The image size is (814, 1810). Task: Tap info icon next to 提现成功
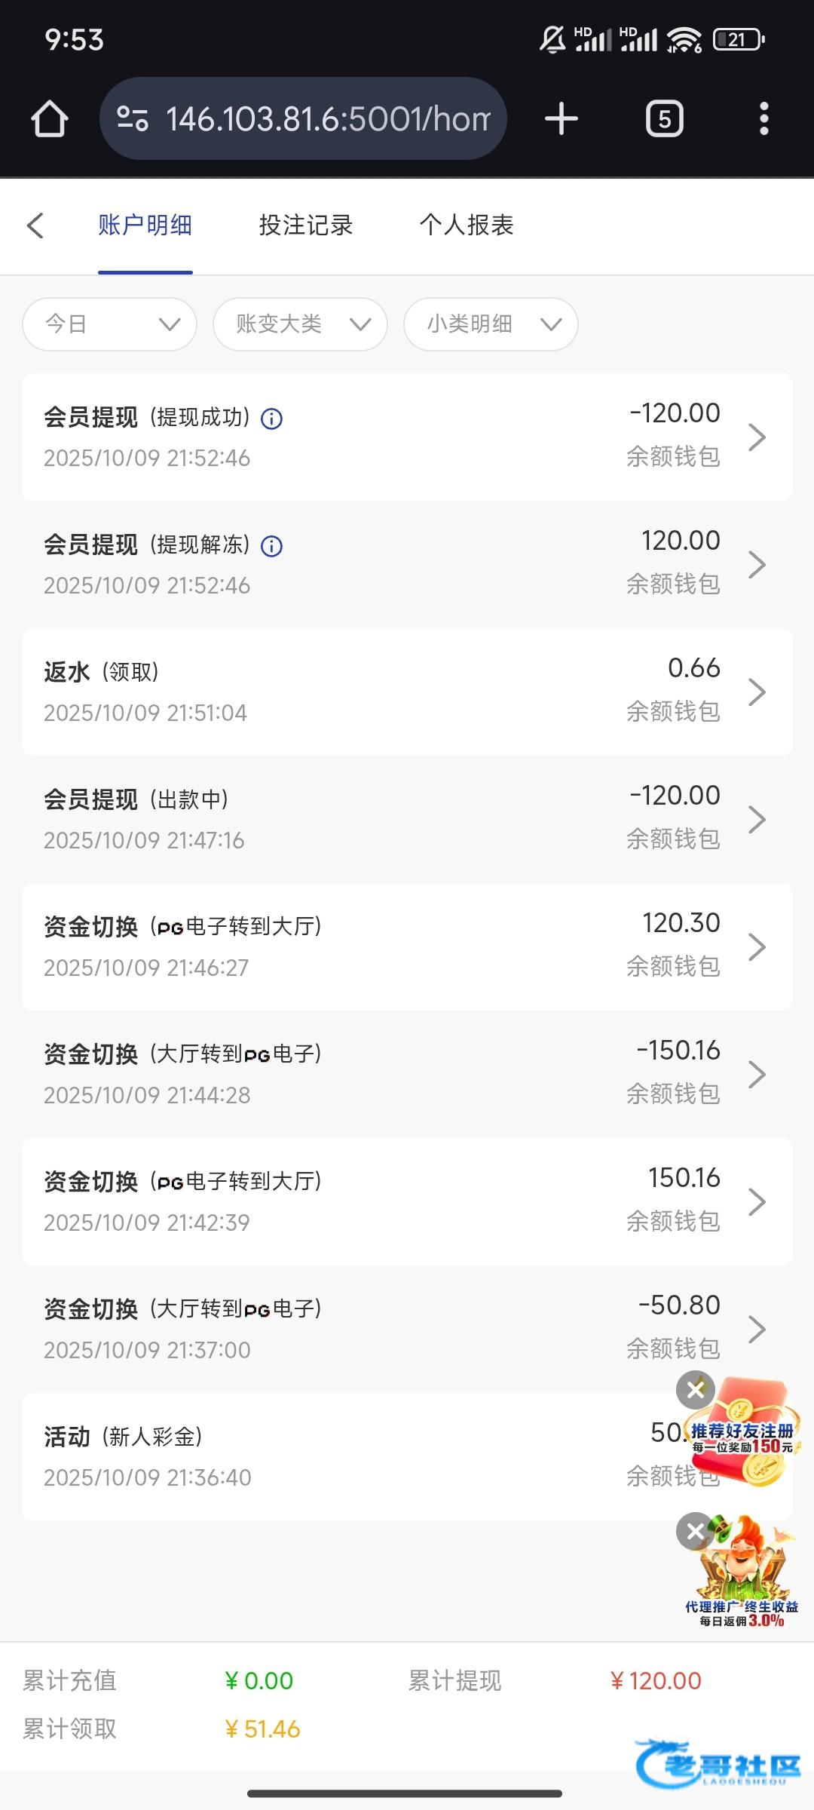tap(271, 419)
